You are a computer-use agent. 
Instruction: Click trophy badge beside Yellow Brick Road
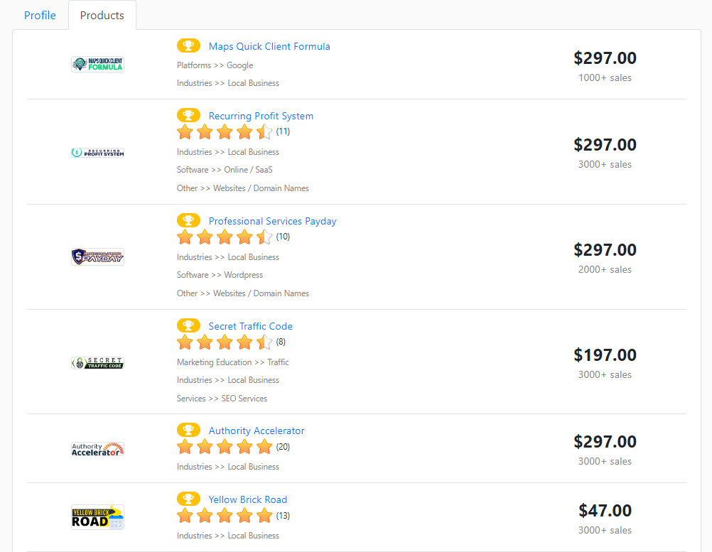click(x=188, y=499)
